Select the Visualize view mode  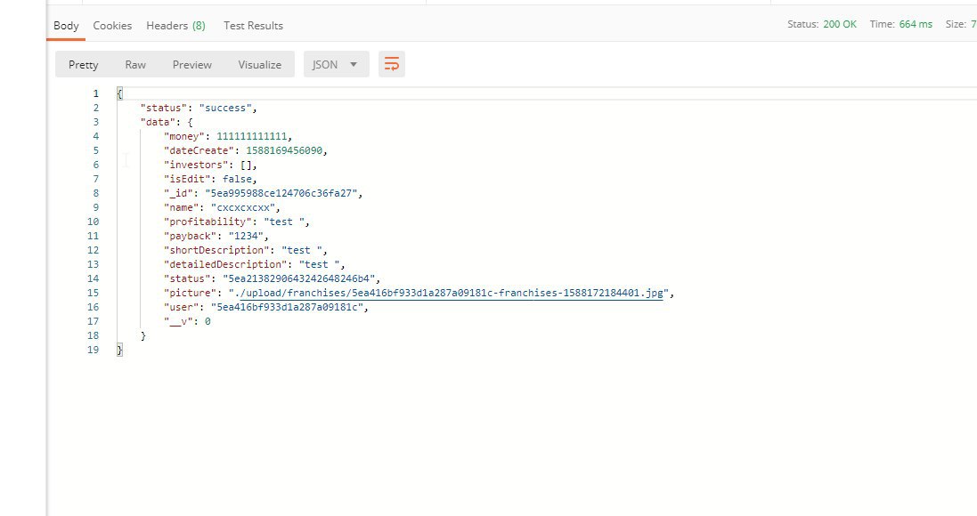pos(260,64)
